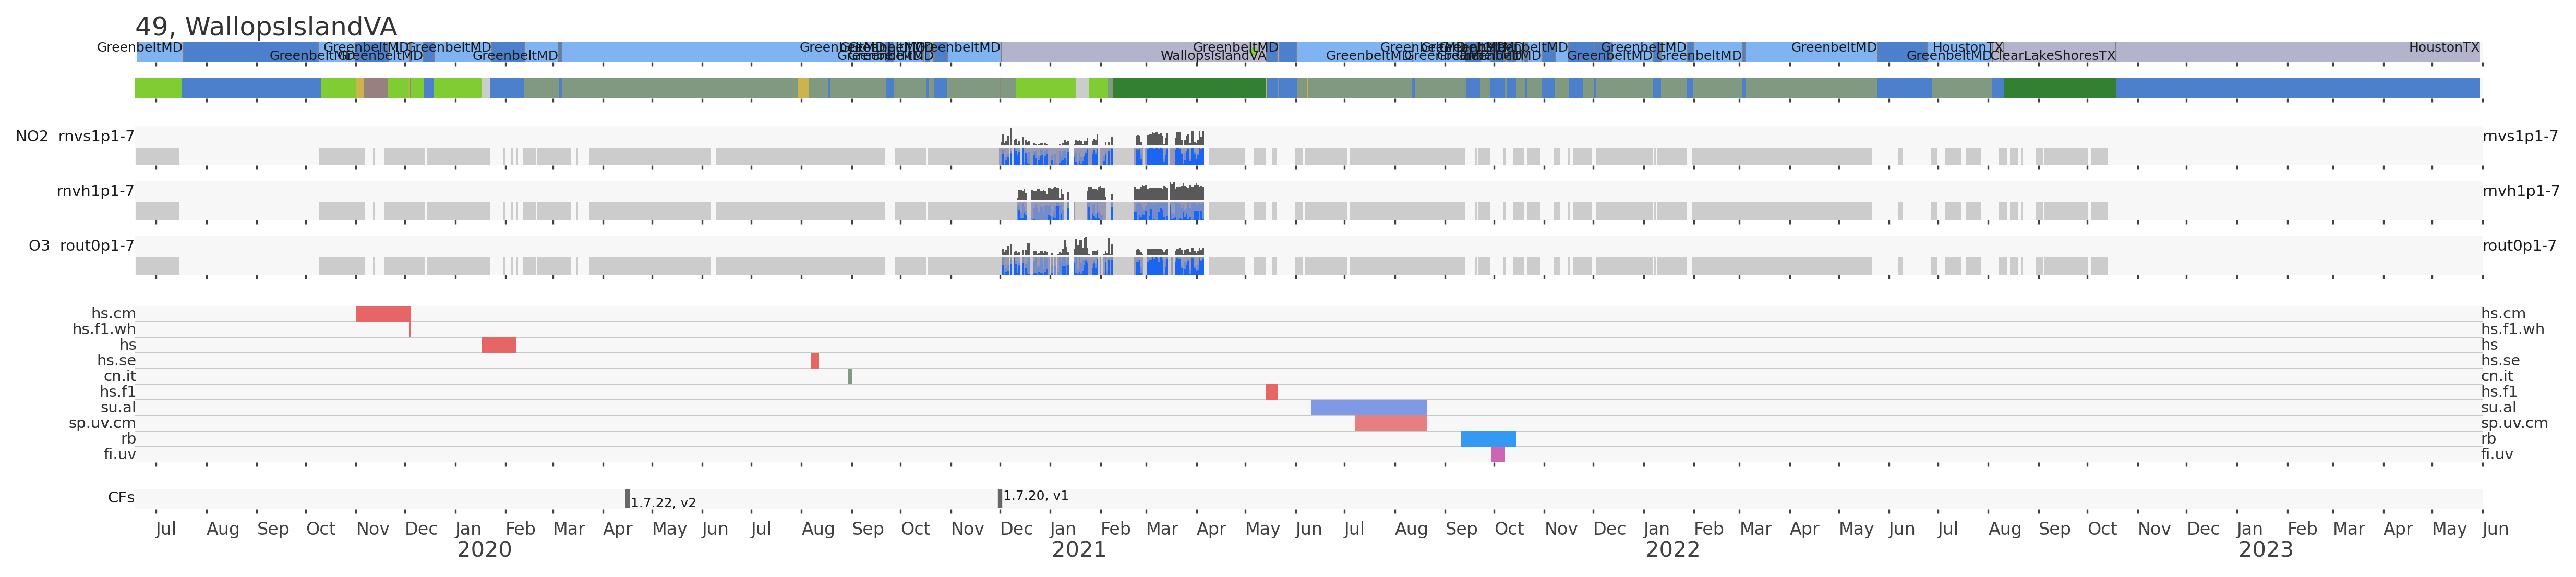Click the chart title 49, WallopsIslandVA
2576x577 pixels.
point(265,27)
